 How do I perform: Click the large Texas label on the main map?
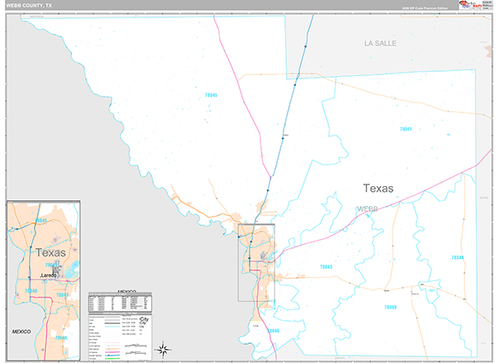tap(376, 188)
